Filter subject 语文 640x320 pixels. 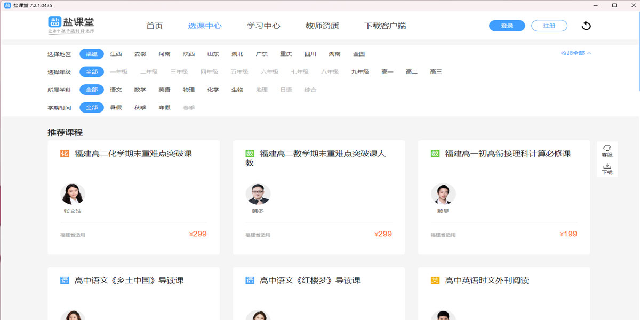coord(116,90)
